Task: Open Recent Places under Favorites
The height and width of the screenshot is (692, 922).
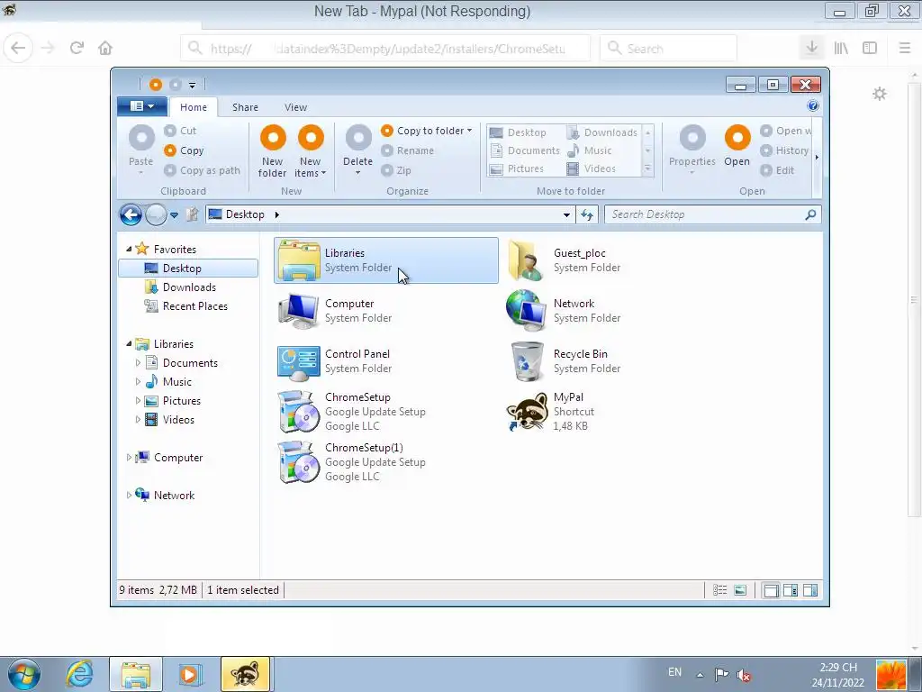Action: pyautogui.click(x=186, y=306)
